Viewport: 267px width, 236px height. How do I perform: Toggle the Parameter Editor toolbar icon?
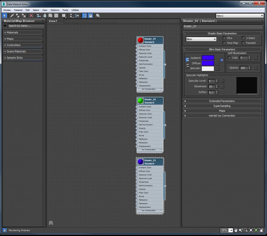click(90, 16)
